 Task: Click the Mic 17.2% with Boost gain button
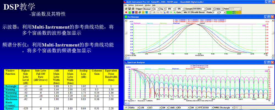(x=194, y=12)
